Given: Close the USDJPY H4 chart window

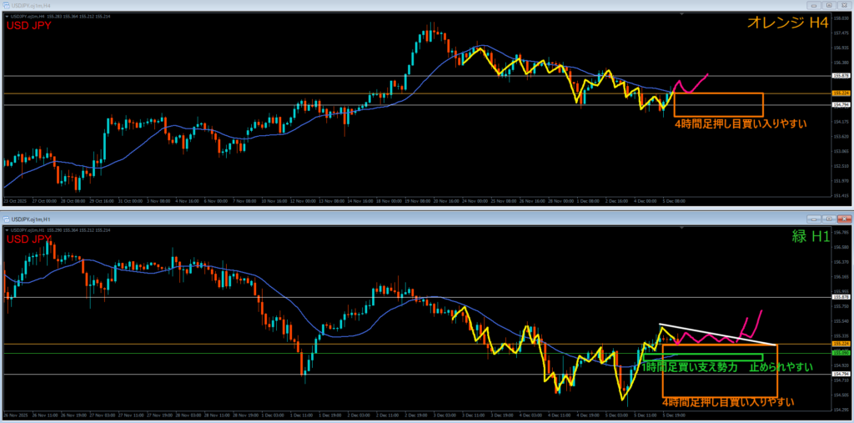Looking at the screenshot, I should click(x=843, y=4).
